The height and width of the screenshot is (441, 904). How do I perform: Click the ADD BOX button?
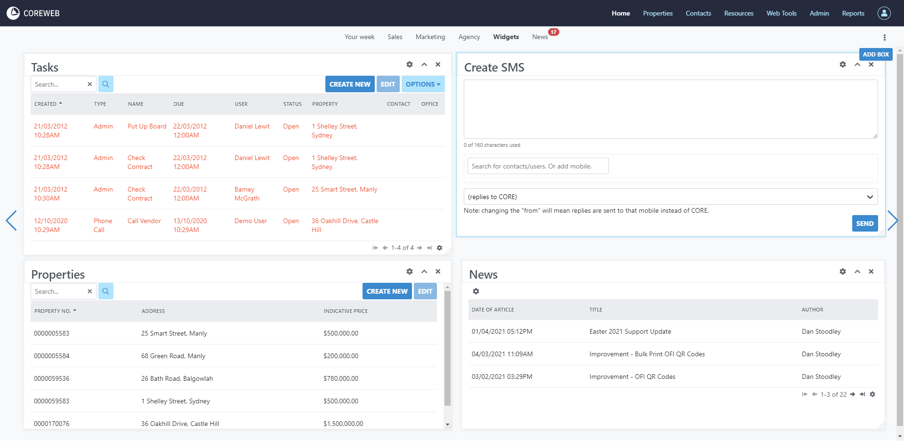tap(875, 55)
